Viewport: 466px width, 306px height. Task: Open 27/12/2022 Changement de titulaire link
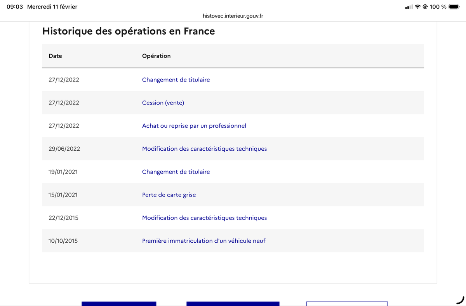(x=176, y=80)
